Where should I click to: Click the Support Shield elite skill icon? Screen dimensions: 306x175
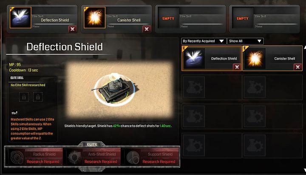(x=133, y=157)
